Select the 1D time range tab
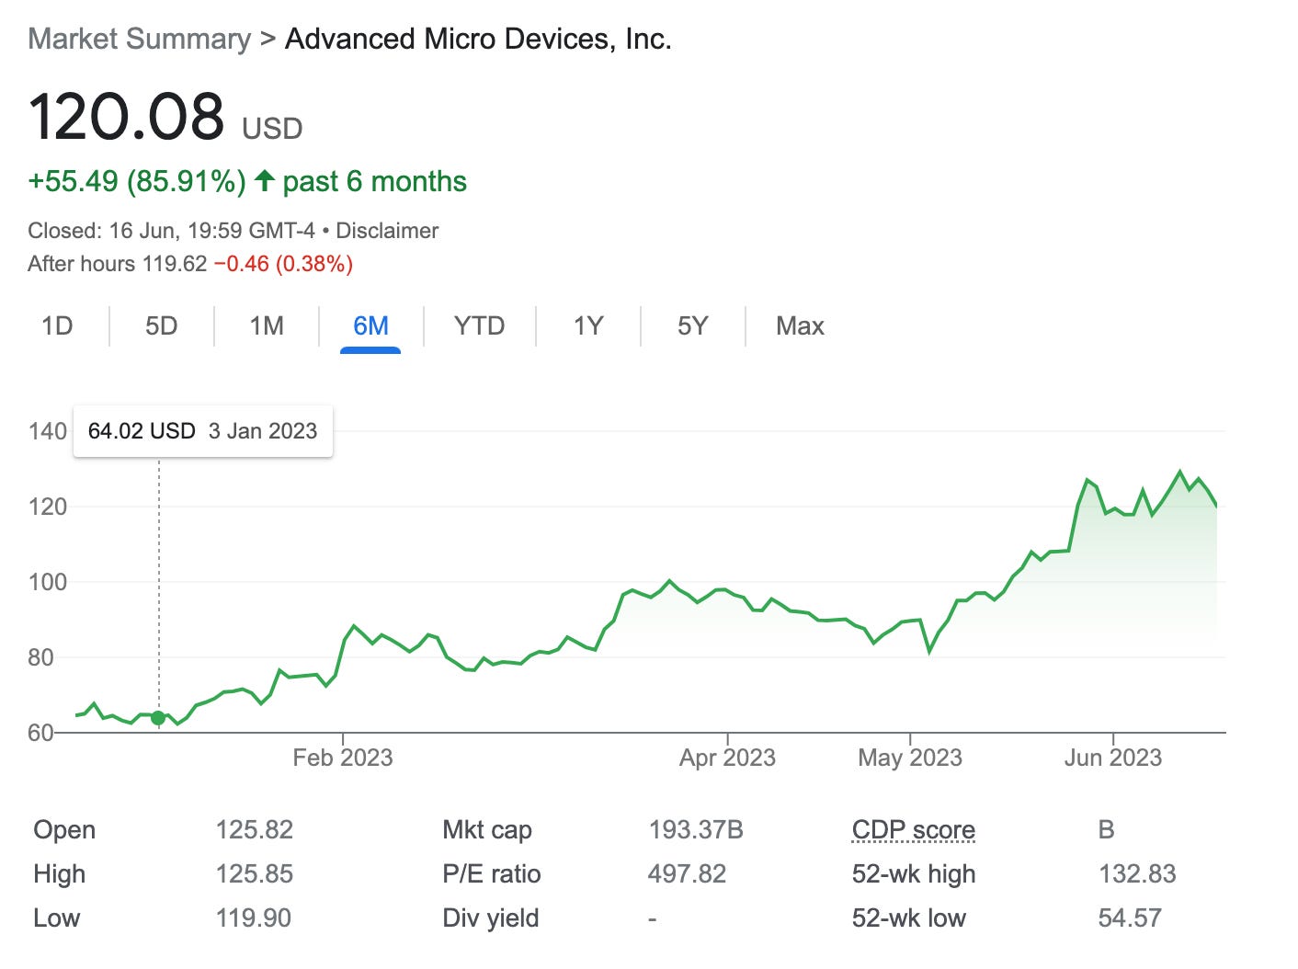The image size is (1298, 969). click(57, 326)
